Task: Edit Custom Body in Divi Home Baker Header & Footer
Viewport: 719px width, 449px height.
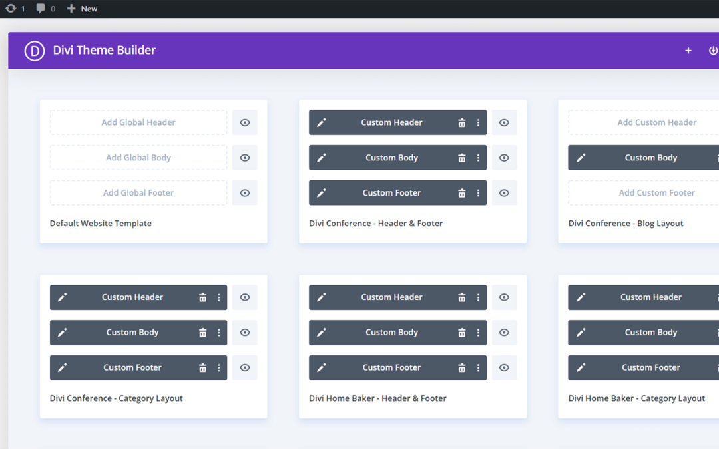Action: [x=322, y=333]
